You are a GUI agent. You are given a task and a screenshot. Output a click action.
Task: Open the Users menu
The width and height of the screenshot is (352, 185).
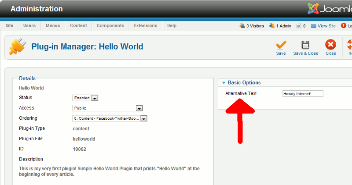[29, 25]
